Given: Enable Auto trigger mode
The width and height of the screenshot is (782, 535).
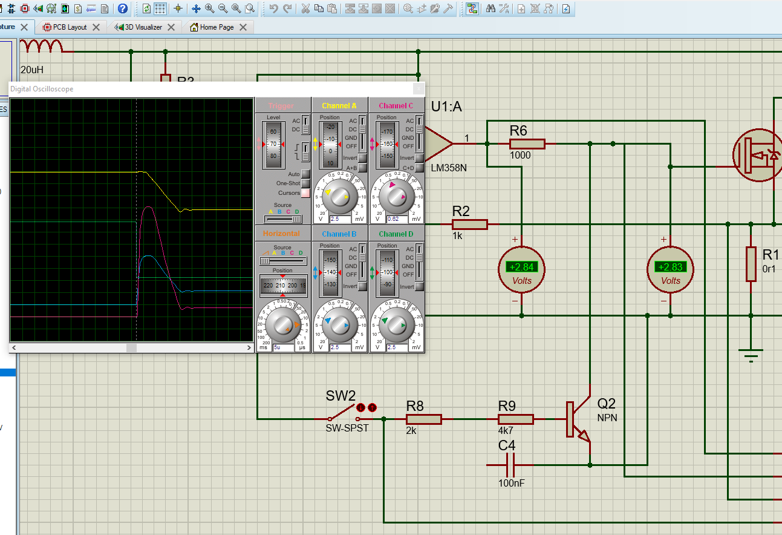Looking at the screenshot, I should pyautogui.click(x=305, y=174).
